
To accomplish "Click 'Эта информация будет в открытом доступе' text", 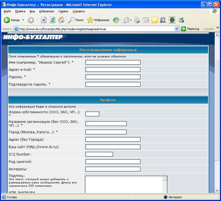I will tap(42, 107).
